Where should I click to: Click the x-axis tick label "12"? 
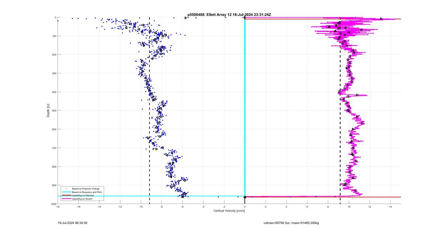[x=370, y=207]
